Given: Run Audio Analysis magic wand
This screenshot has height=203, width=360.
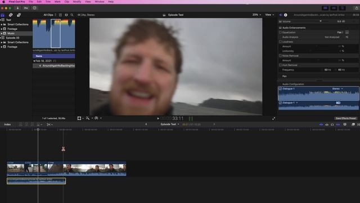Looking at the screenshot, I should pyautogui.click(x=347, y=37).
